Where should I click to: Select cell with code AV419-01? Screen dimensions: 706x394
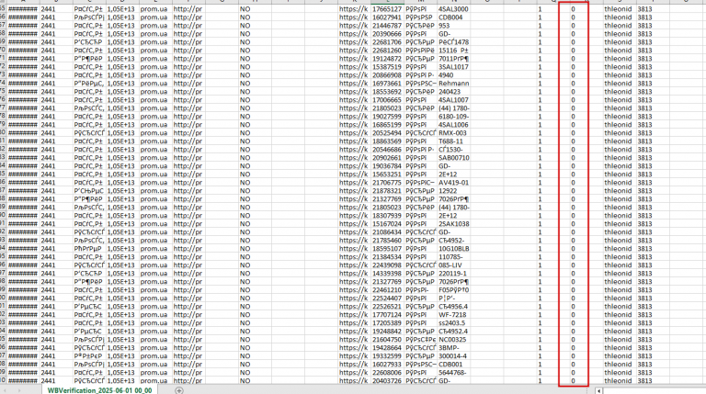(453, 183)
